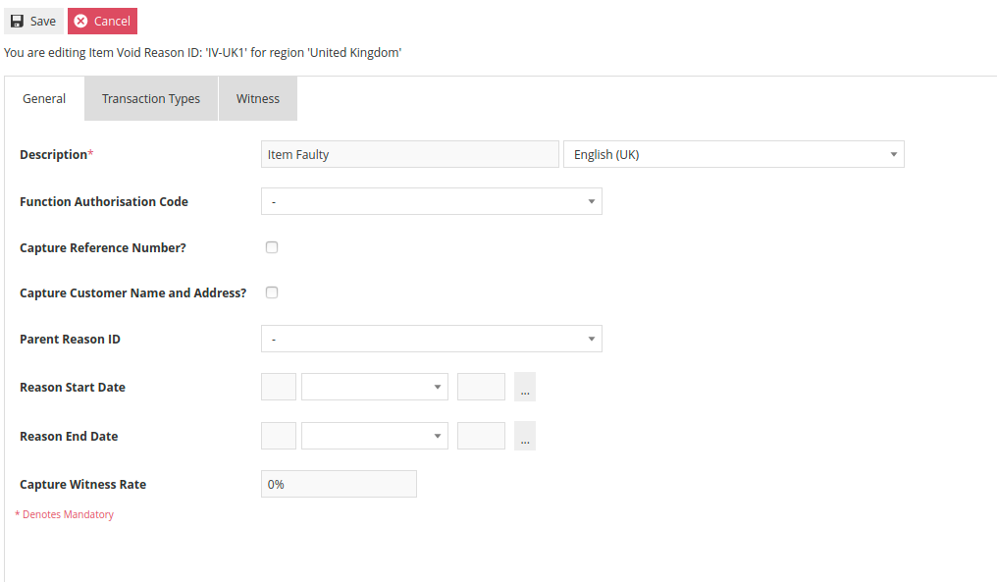Enable Capture Customer Name and Address
The height and width of the screenshot is (582, 997).
pyautogui.click(x=272, y=292)
